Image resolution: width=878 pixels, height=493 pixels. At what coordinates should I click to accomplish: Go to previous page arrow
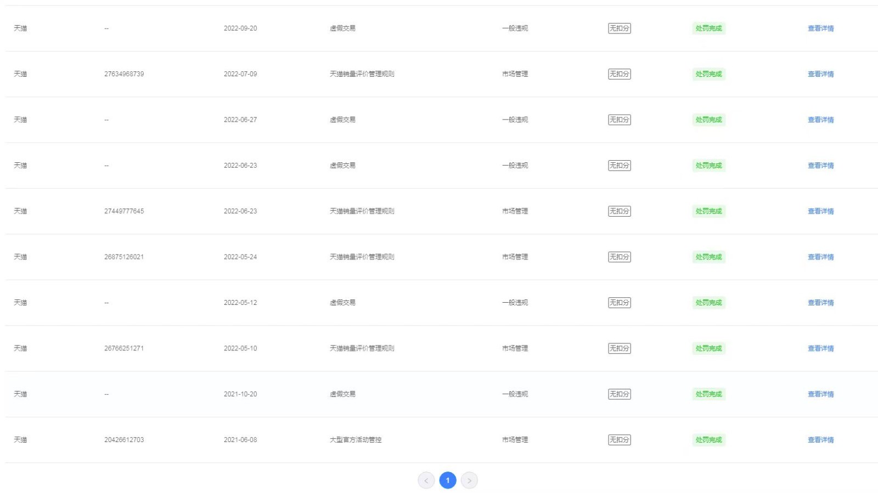click(x=426, y=480)
